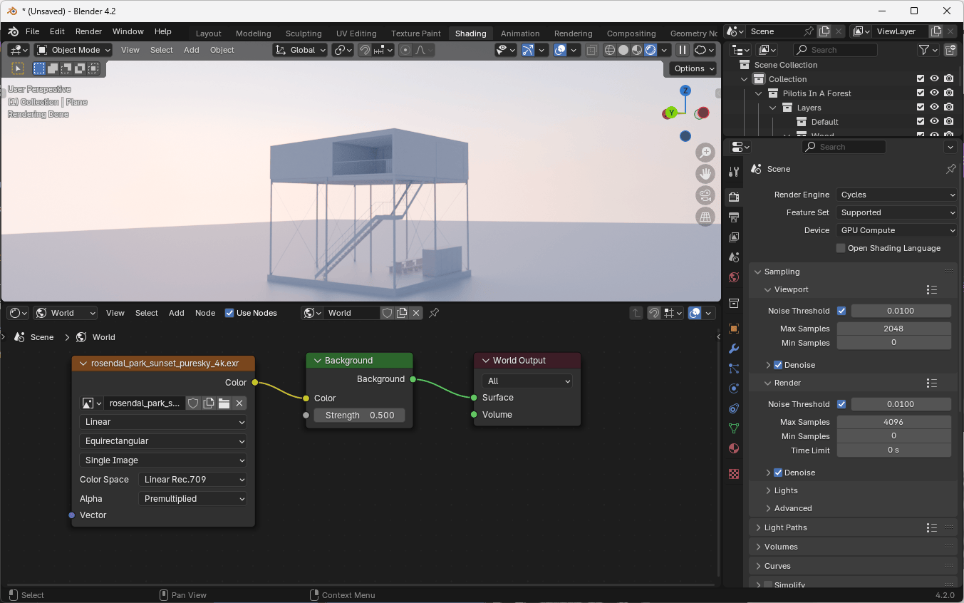Click the viewport pan hand gizmo
964x603 pixels.
705,174
